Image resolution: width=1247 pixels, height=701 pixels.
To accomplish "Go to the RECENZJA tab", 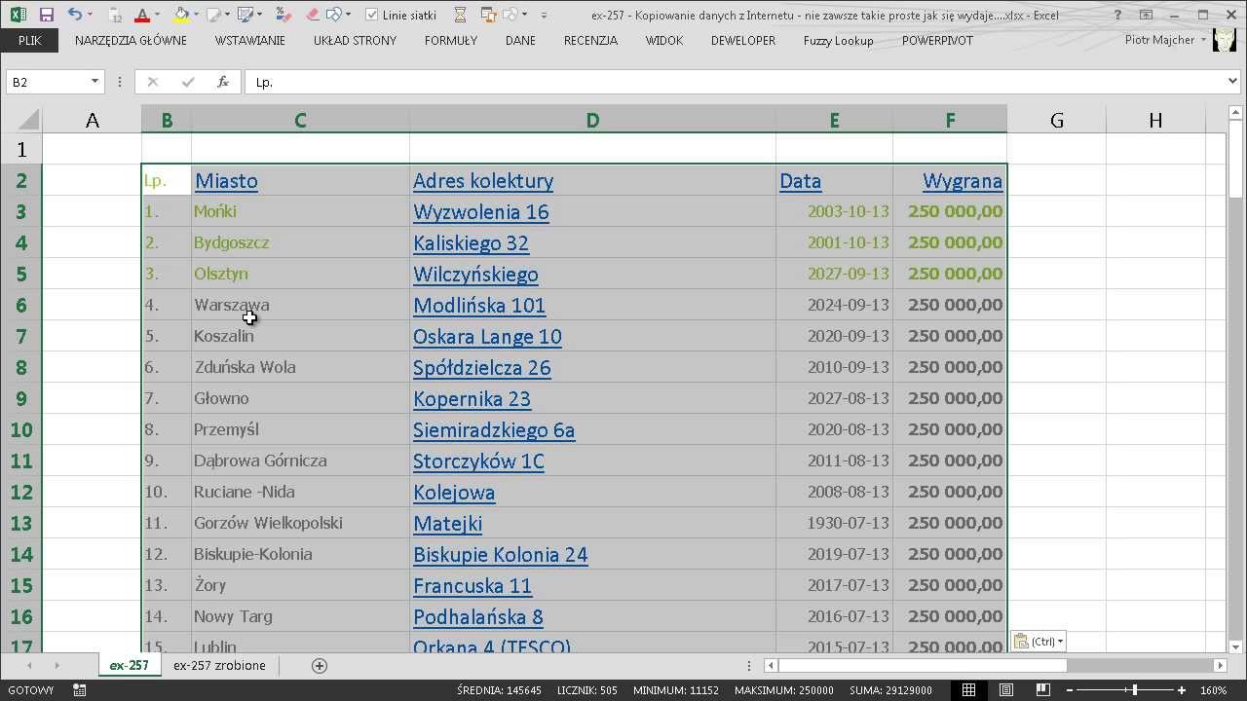I will (x=590, y=41).
